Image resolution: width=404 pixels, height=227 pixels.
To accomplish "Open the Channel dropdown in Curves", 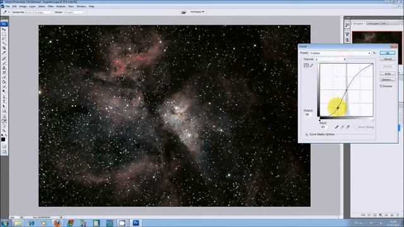I will pos(331,59).
